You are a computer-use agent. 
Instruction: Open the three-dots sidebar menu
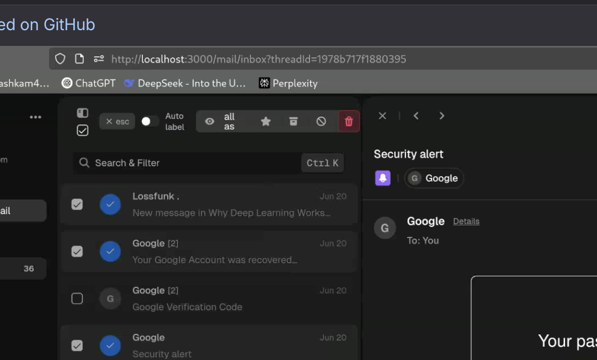[35, 117]
